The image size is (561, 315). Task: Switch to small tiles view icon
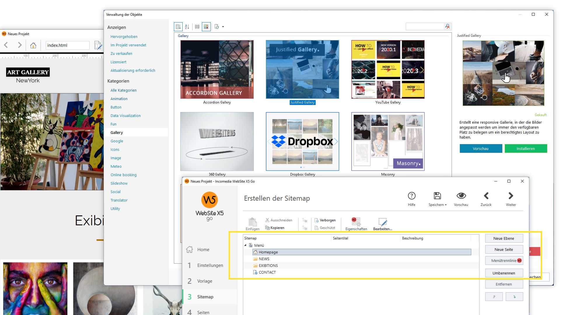tap(197, 27)
